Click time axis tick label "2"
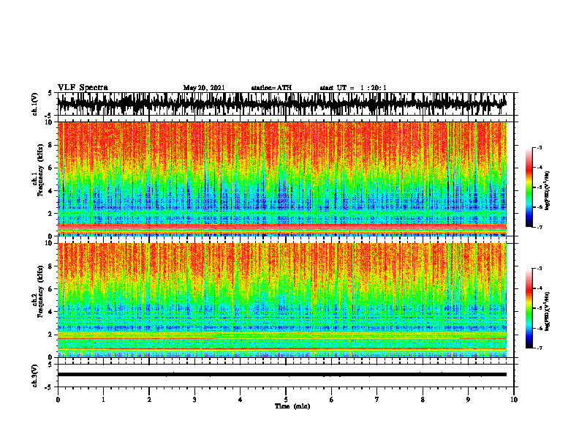The height and width of the screenshot is (448, 579). [x=149, y=400]
